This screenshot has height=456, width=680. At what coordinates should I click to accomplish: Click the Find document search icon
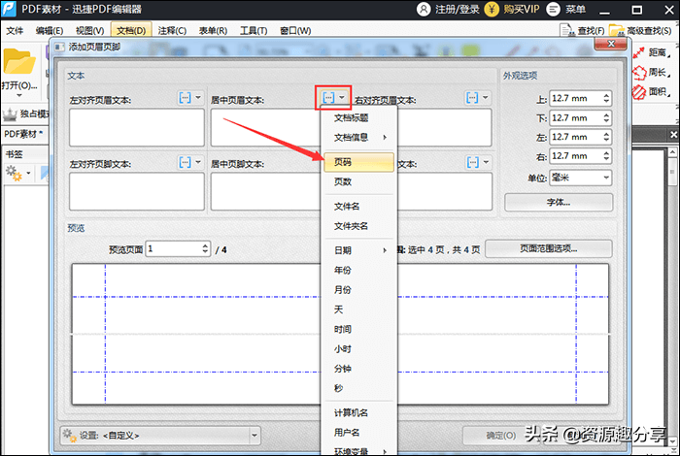coord(566,30)
